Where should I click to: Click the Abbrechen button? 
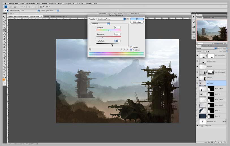137,22
